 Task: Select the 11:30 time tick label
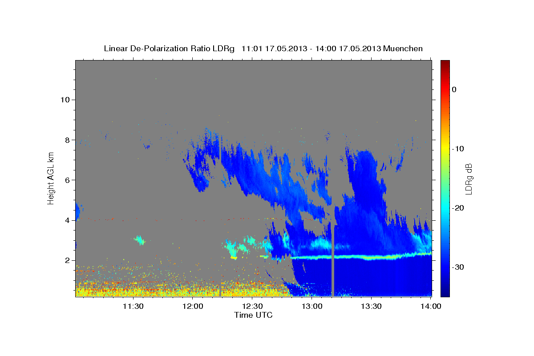click(133, 306)
